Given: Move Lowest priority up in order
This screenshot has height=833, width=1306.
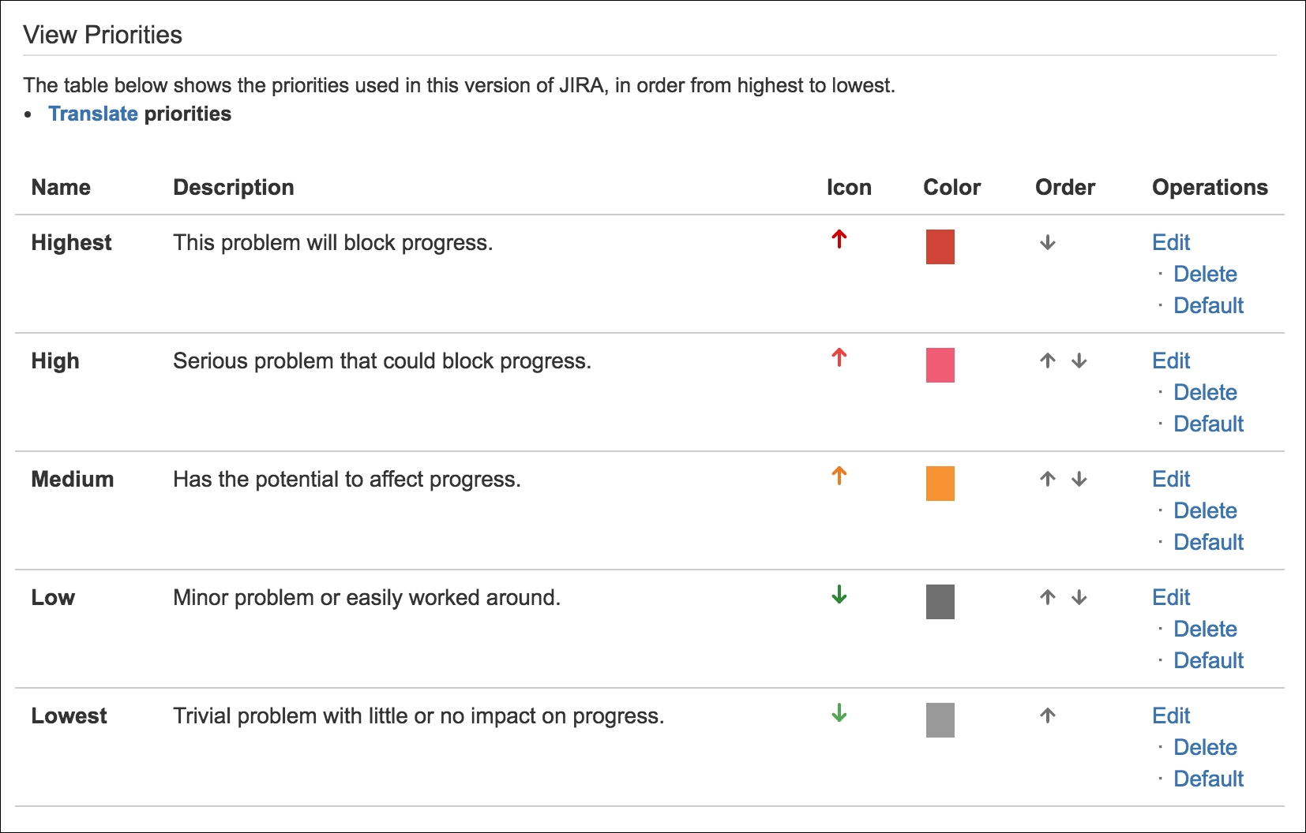Looking at the screenshot, I should [x=1048, y=715].
